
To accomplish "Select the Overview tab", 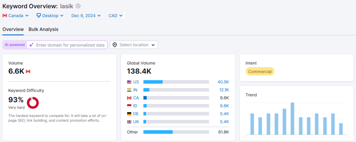I will 13,29.
